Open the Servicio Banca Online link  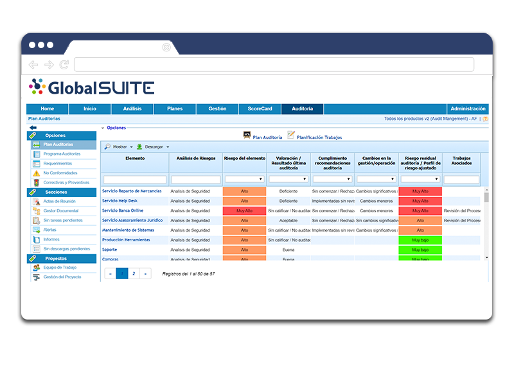pos(123,210)
